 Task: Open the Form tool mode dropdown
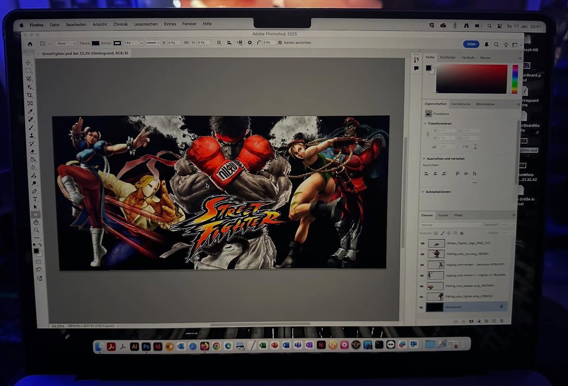(x=67, y=43)
